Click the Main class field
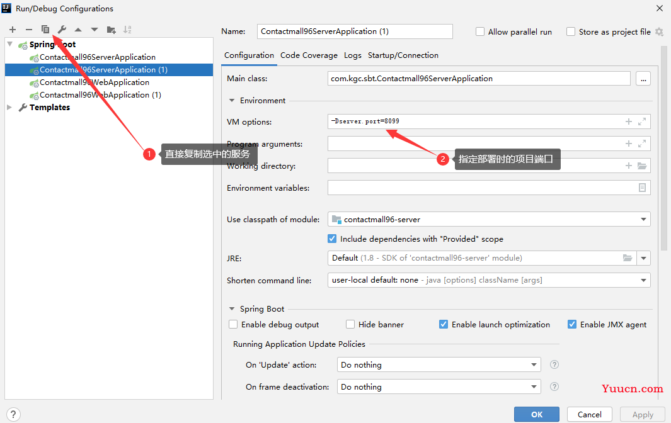671x423 pixels. pos(479,79)
